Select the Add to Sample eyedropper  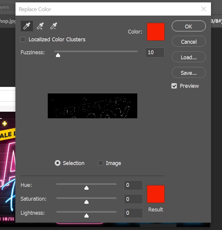[40, 26]
